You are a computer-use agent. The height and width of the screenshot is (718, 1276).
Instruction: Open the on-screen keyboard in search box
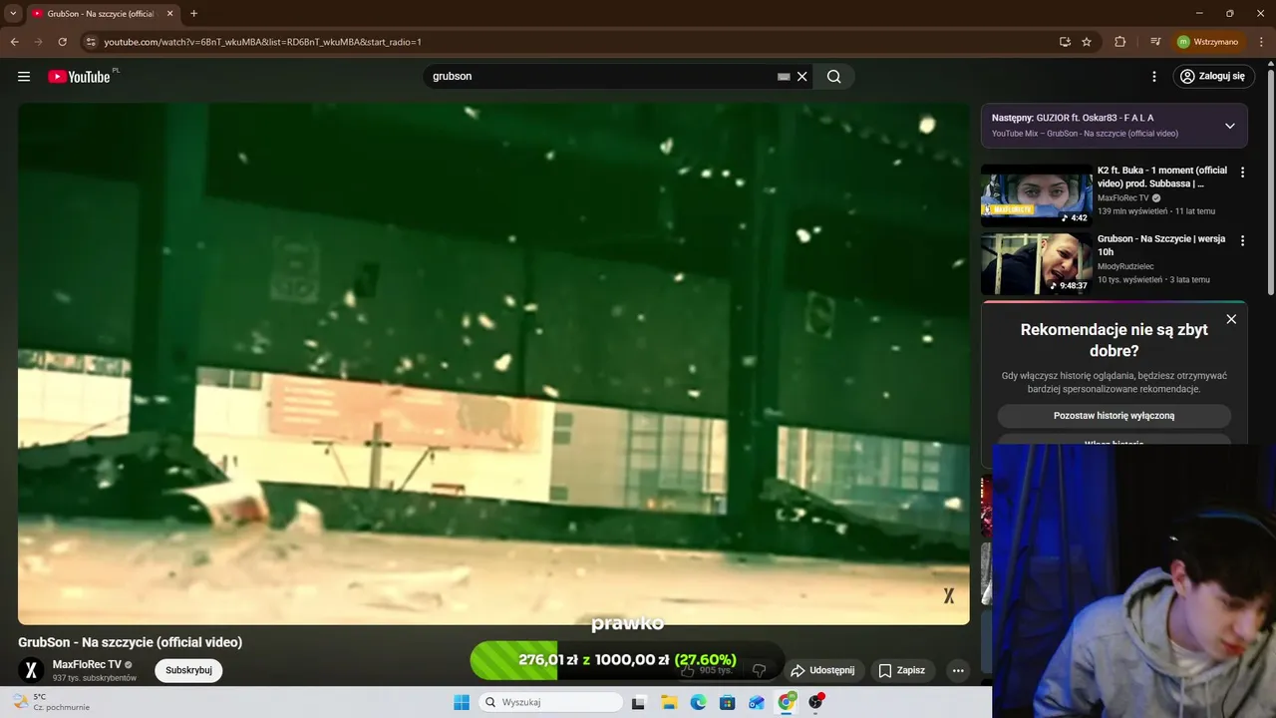784,77
